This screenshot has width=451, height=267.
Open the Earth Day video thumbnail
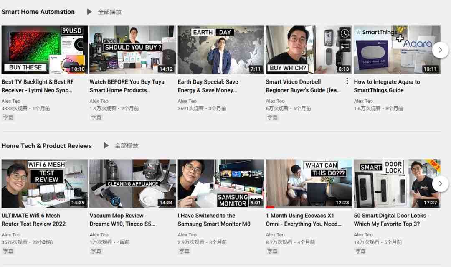pyautogui.click(x=221, y=50)
